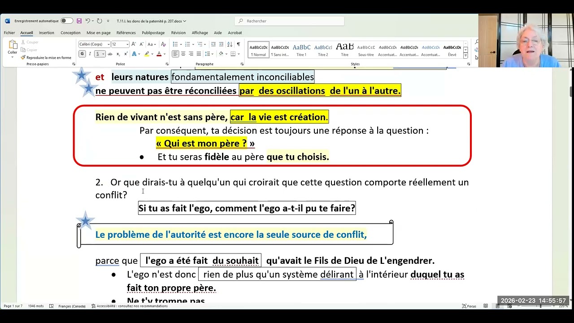Switch to the Révision tab
574x323 pixels.
178,33
